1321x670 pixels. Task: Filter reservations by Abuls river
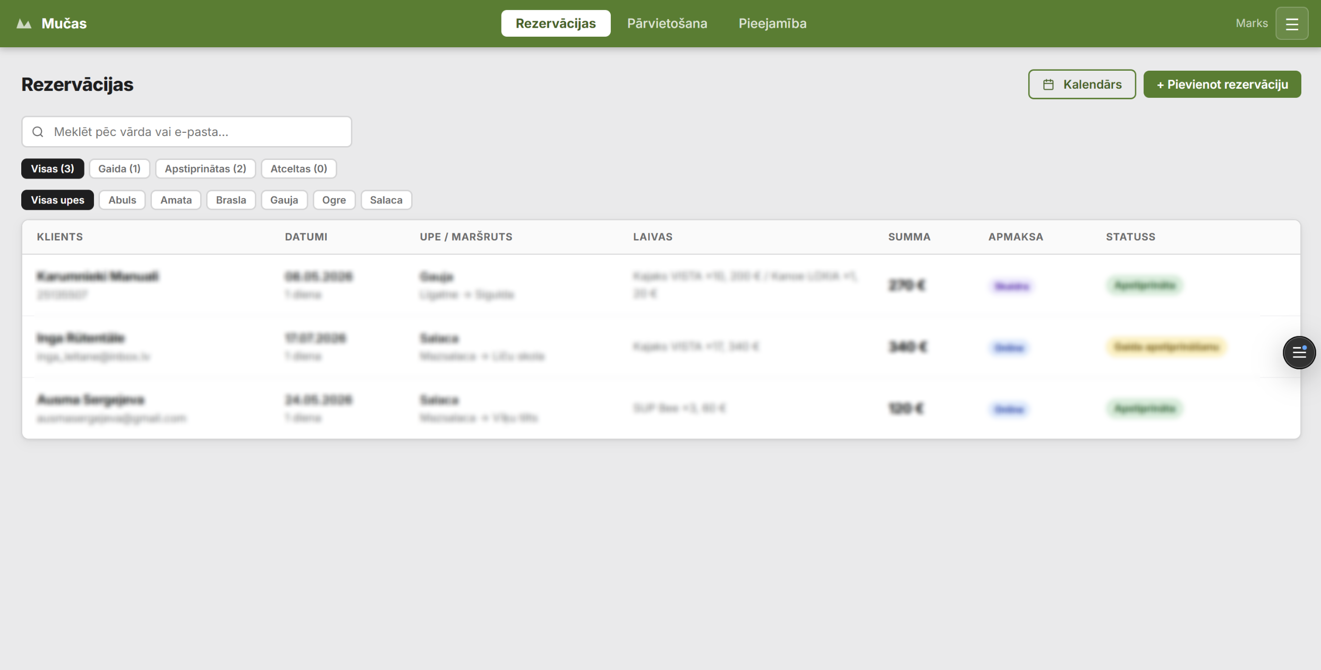(x=122, y=200)
